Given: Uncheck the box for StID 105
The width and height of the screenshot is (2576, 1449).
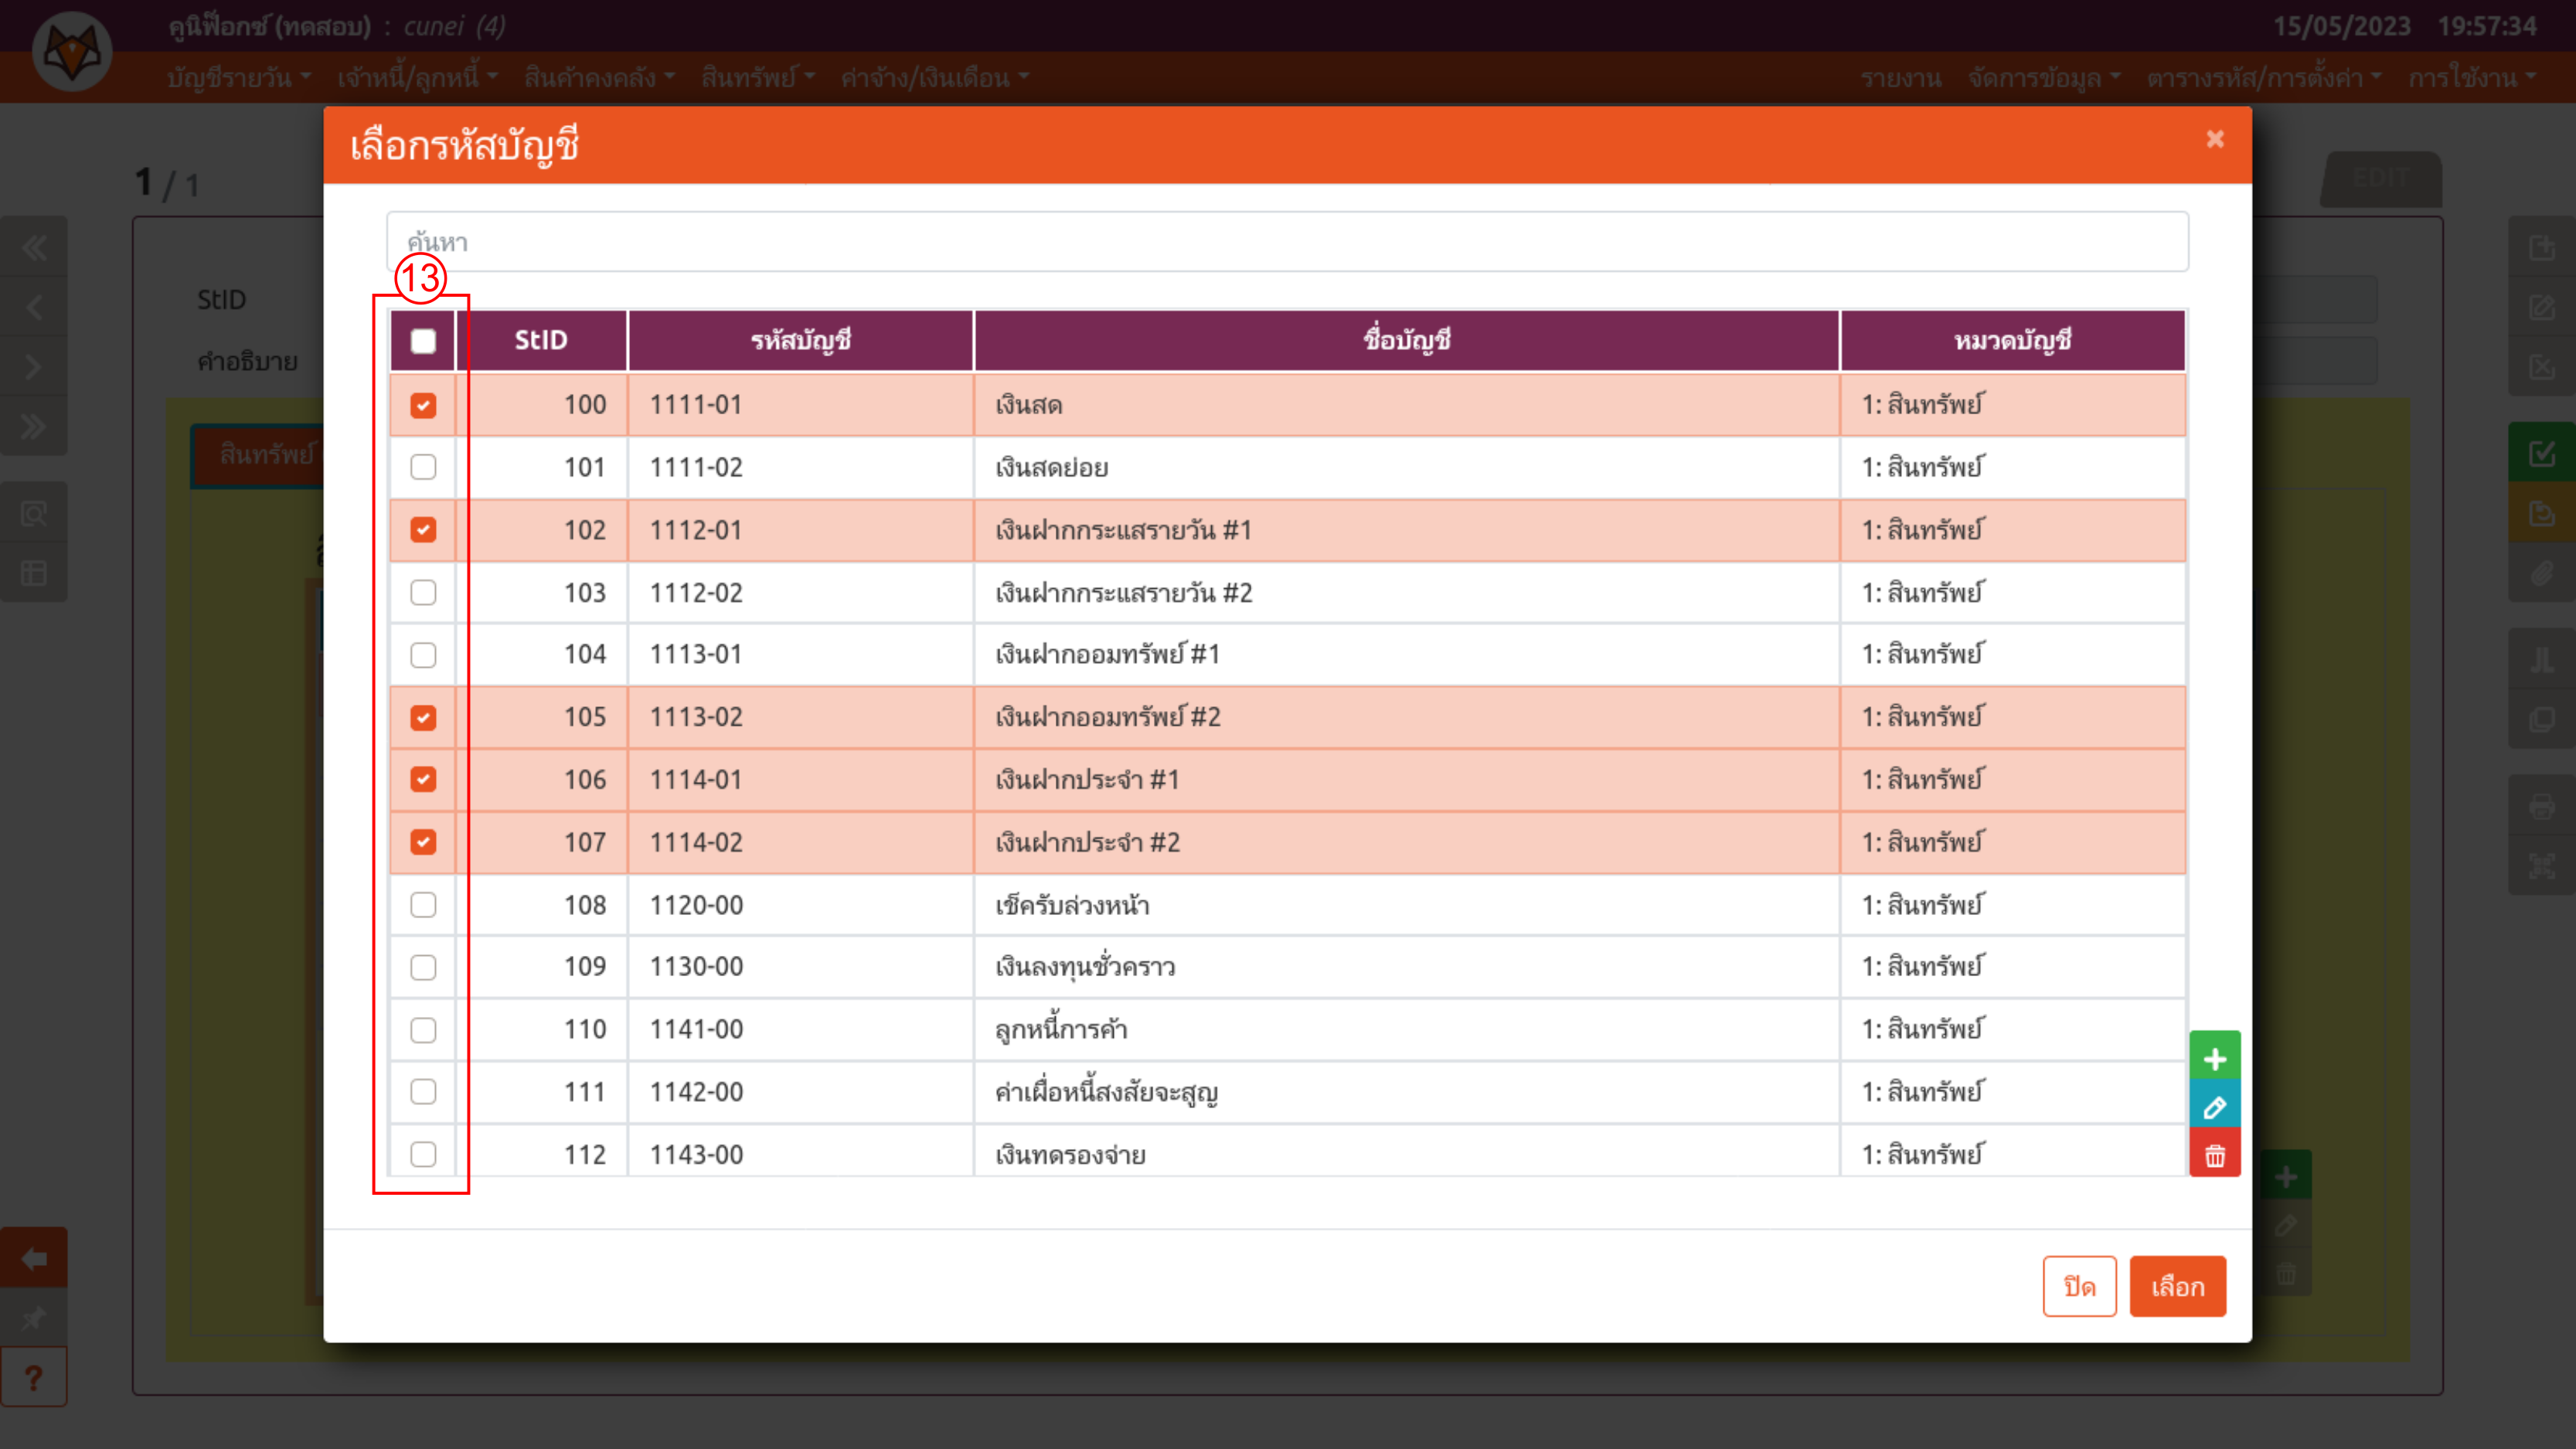Looking at the screenshot, I should [x=423, y=717].
